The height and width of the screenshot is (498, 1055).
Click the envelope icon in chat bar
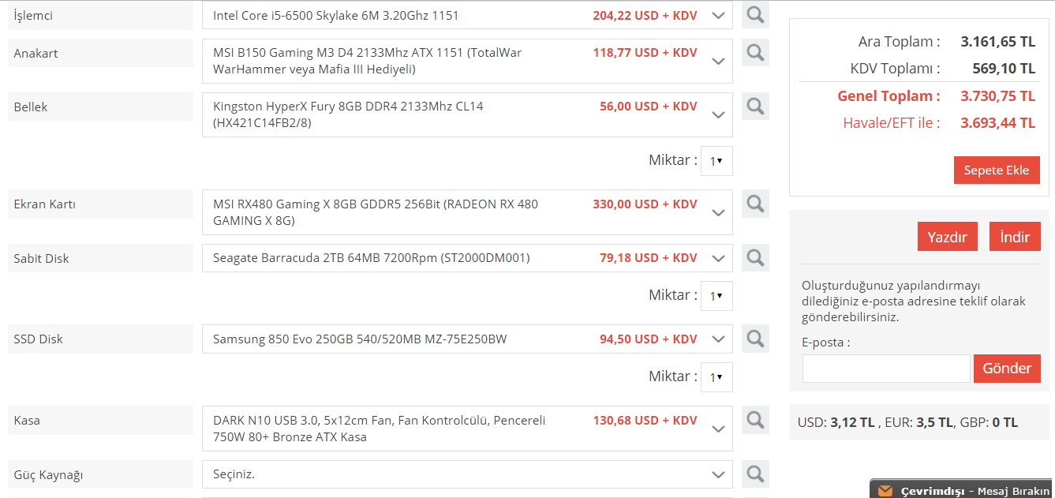[885, 491]
